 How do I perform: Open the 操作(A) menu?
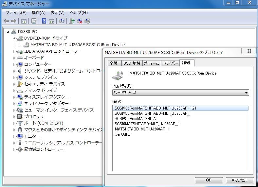(39, 13)
